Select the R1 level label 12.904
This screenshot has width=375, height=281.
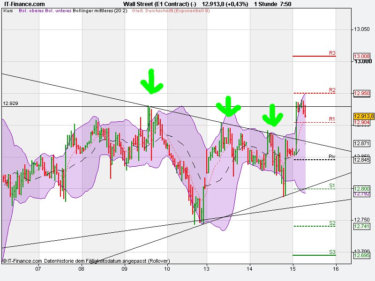(361, 122)
